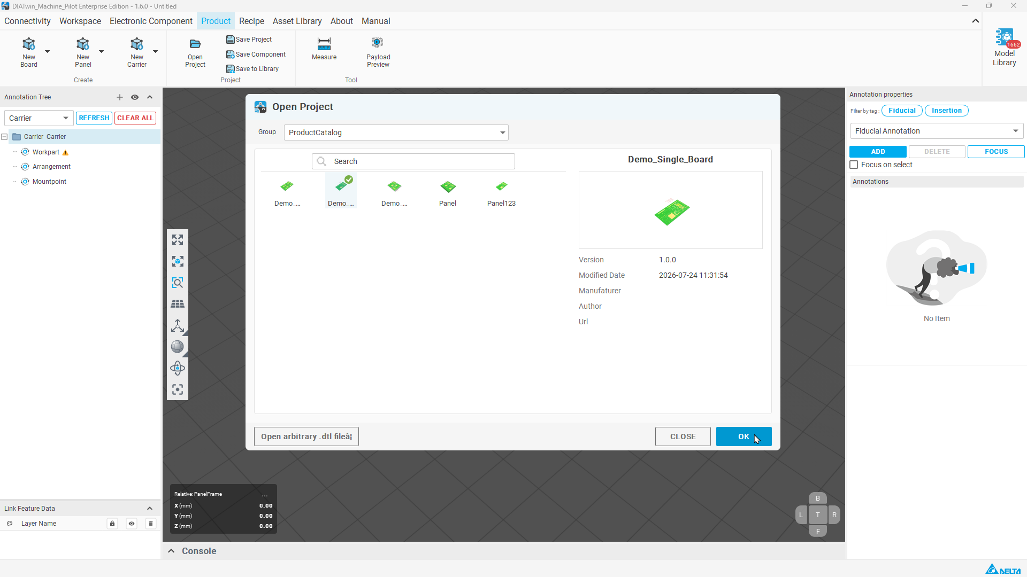
Task: Click the focus-on-object viewport icon
Action: pyautogui.click(x=178, y=261)
